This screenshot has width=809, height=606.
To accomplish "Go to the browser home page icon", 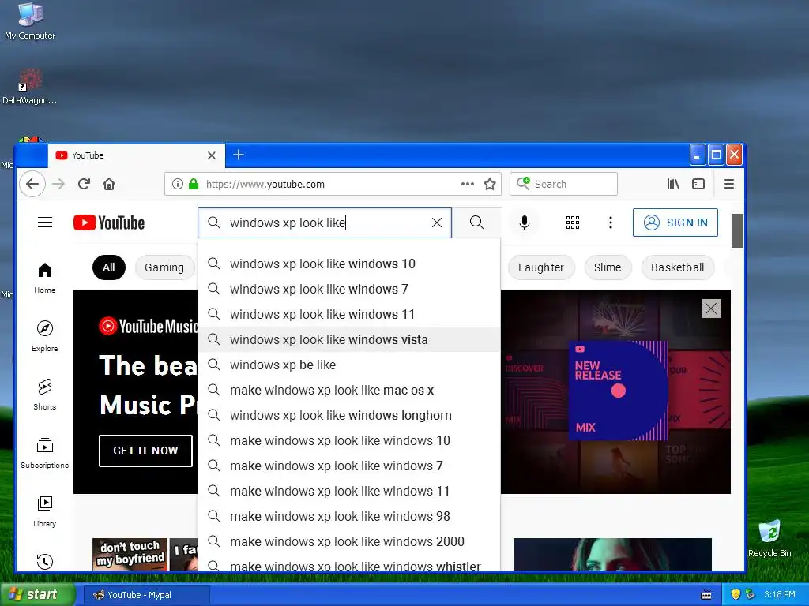I will click(x=109, y=184).
